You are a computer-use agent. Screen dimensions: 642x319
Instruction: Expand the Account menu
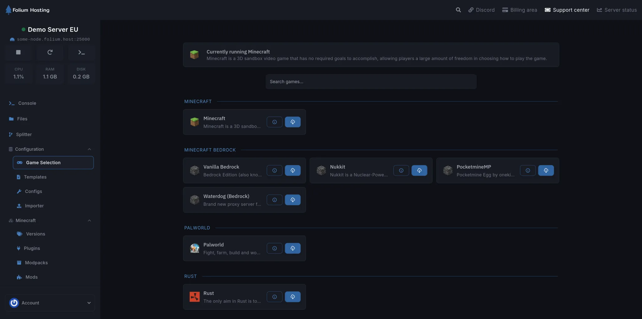50,303
